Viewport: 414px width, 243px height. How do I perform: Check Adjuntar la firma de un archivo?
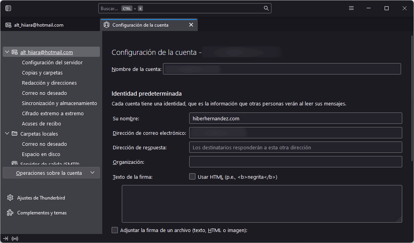[x=115, y=230]
